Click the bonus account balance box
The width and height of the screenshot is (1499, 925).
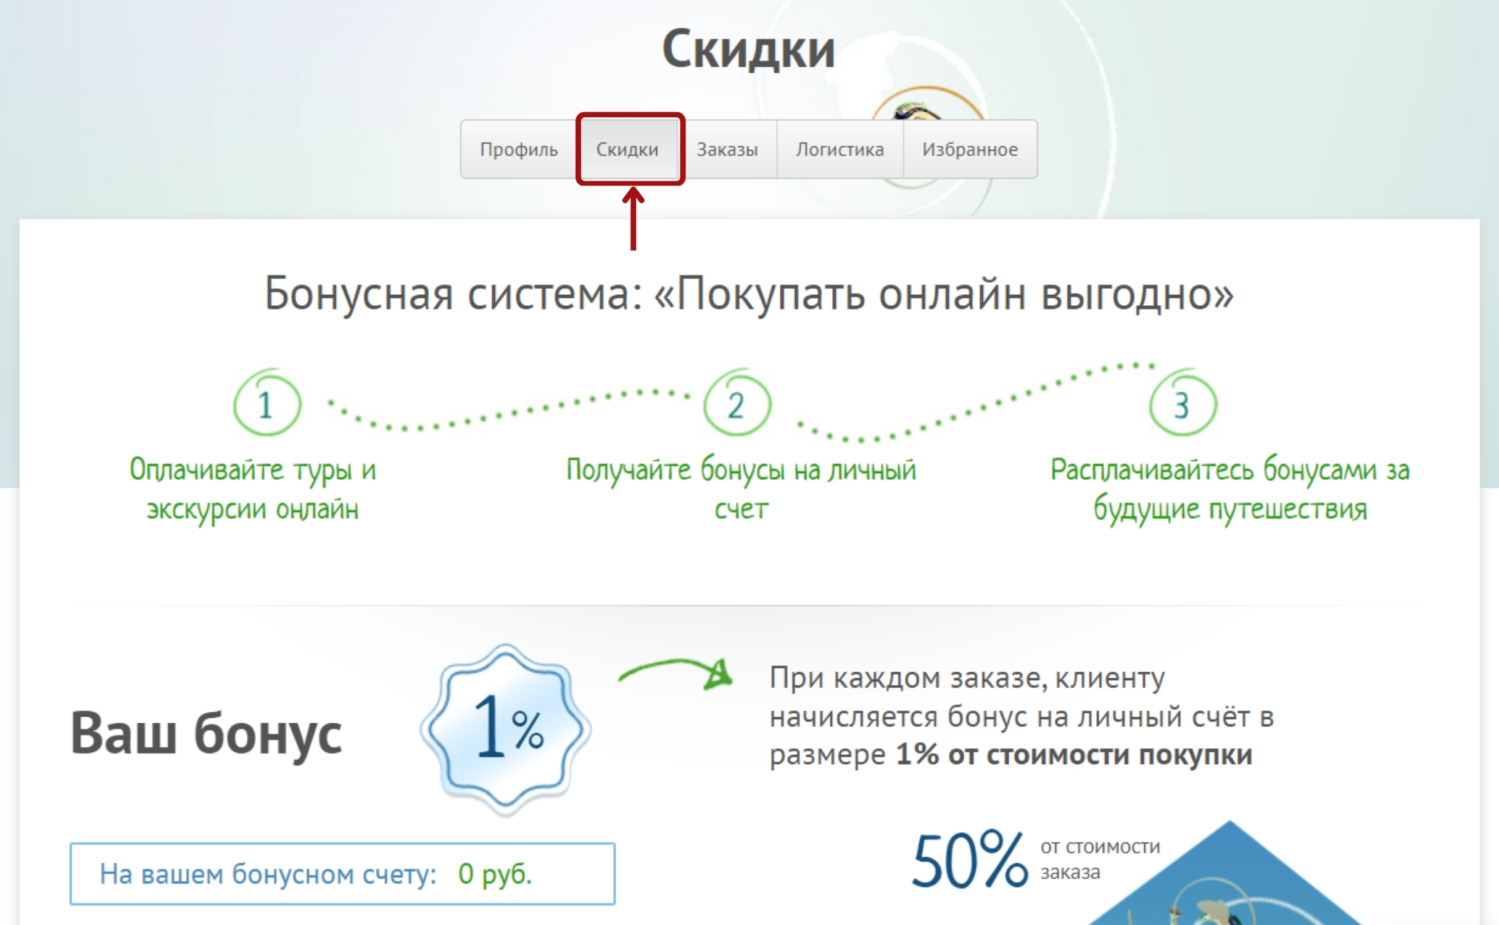[342, 873]
